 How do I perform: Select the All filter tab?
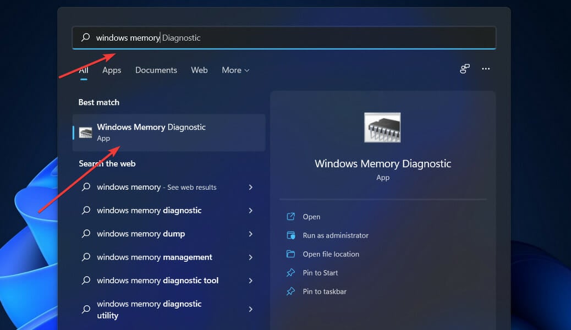pos(84,70)
